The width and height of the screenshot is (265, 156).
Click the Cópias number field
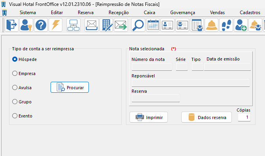coord(244,117)
